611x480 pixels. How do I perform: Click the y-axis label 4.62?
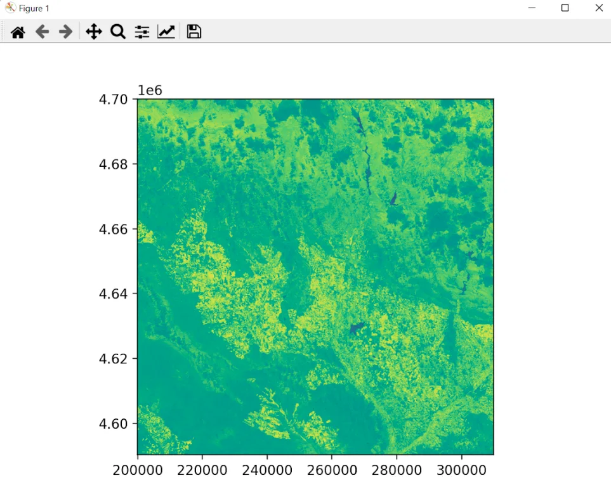click(x=113, y=359)
